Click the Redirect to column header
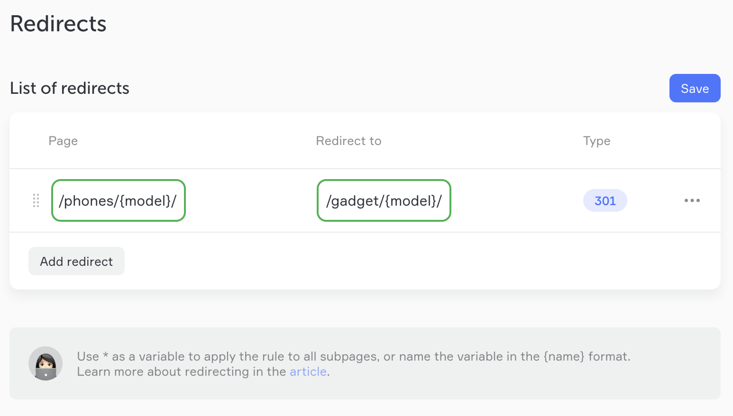The width and height of the screenshot is (733, 416). 348,141
